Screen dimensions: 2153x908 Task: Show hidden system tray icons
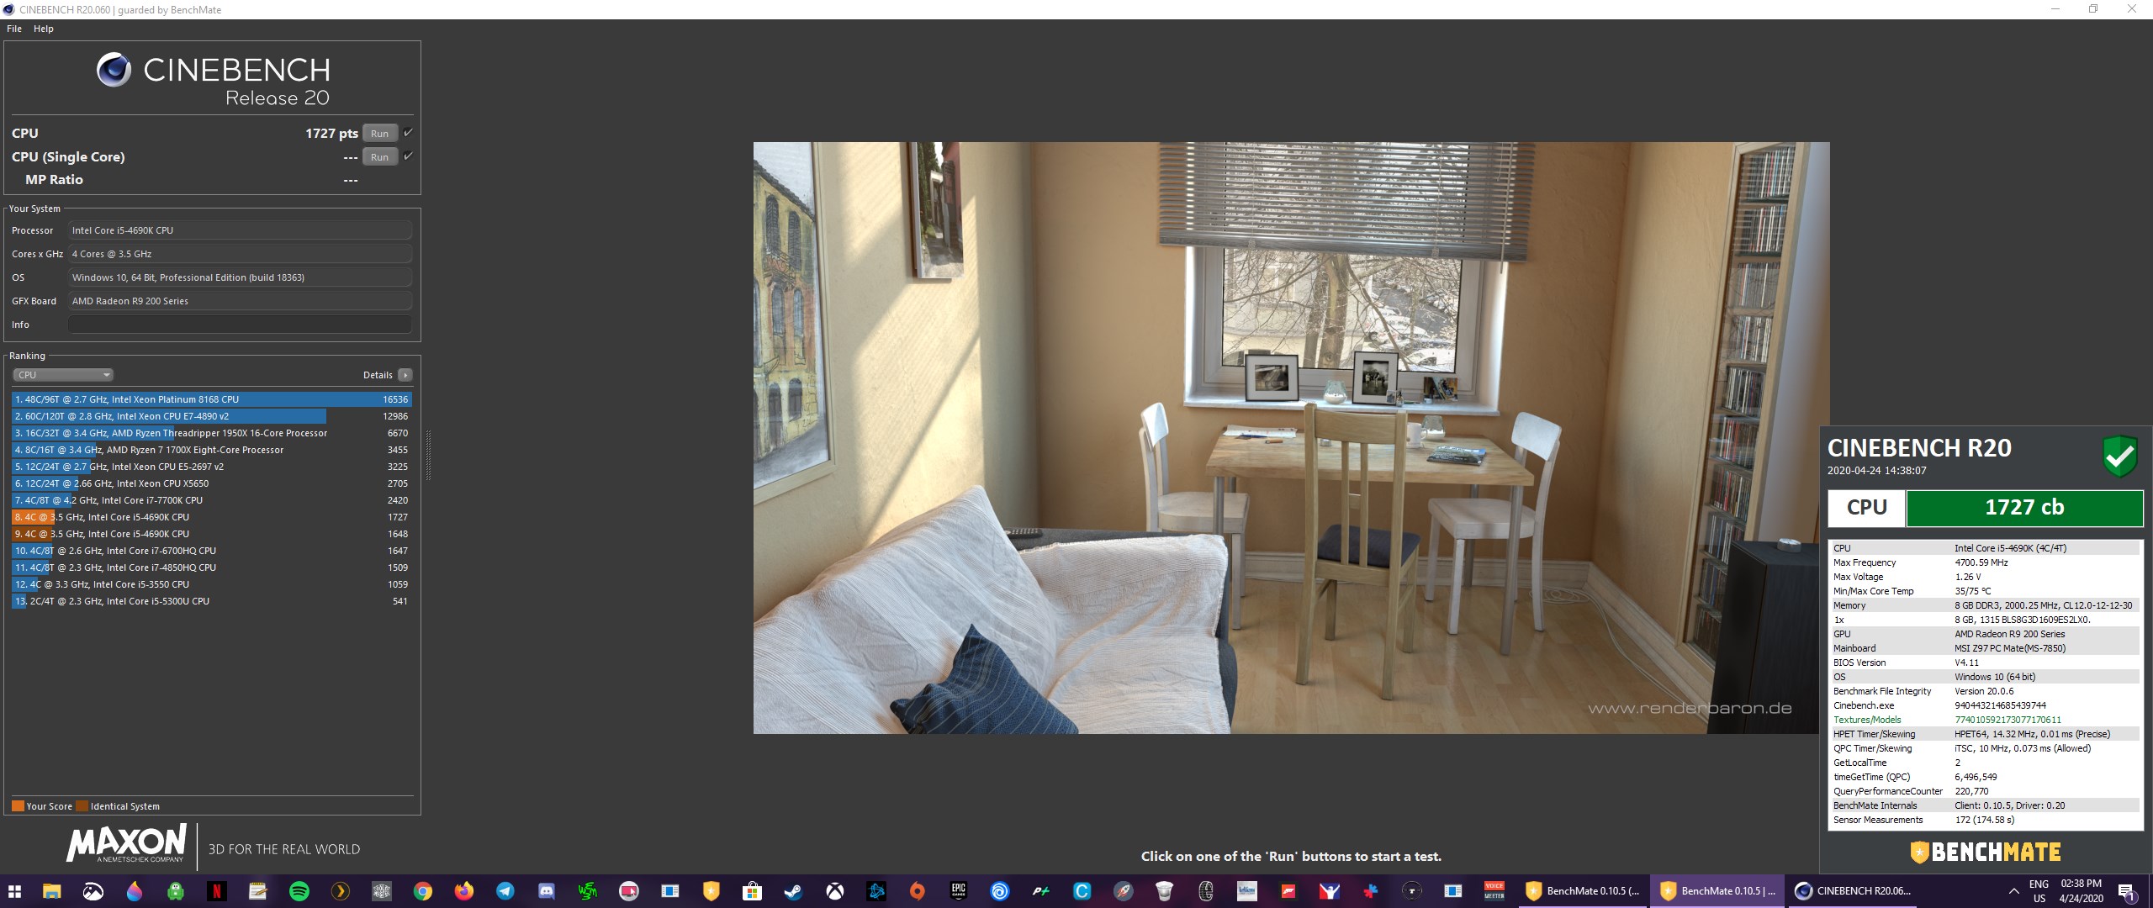tap(2013, 891)
